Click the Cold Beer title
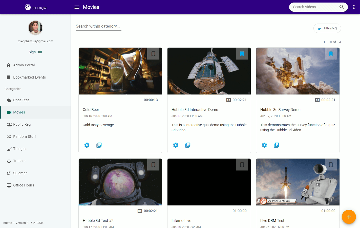Screen dimensions: 360x228 (91, 110)
